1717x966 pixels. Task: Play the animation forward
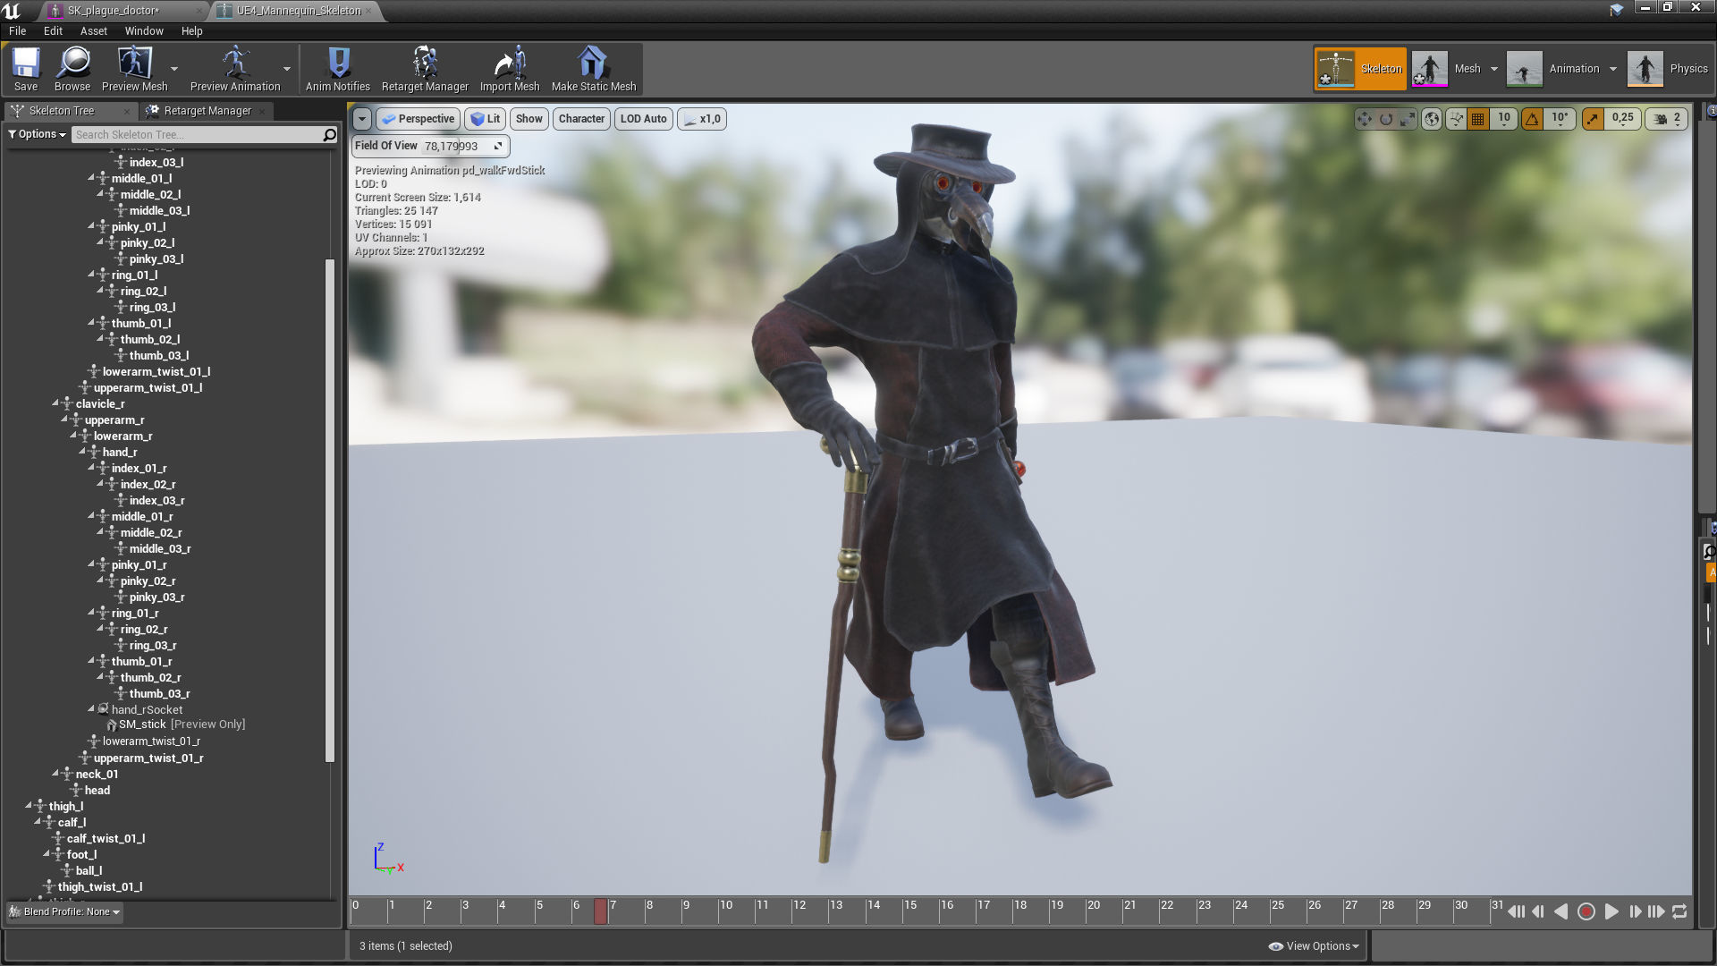[x=1611, y=911]
